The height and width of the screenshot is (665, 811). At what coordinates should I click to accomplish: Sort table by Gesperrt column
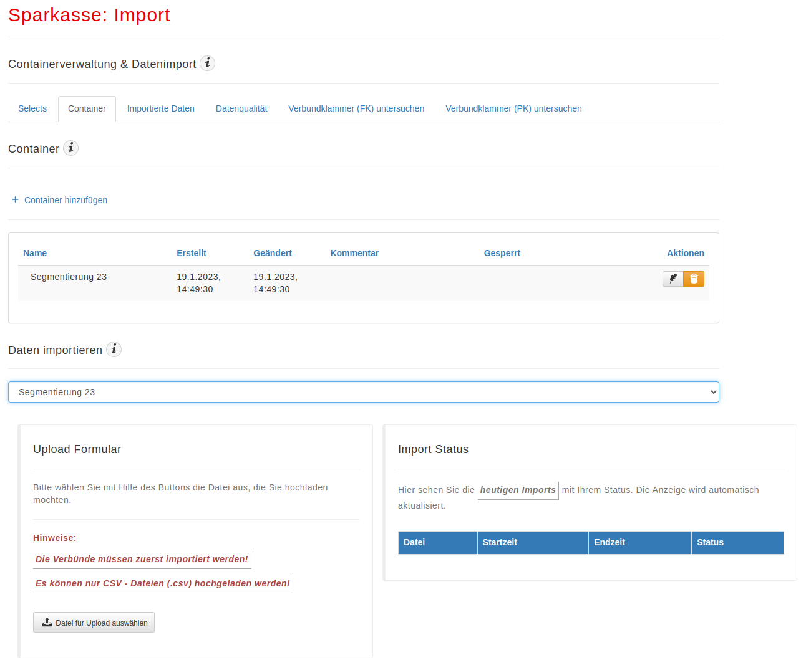tap(502, 253)
